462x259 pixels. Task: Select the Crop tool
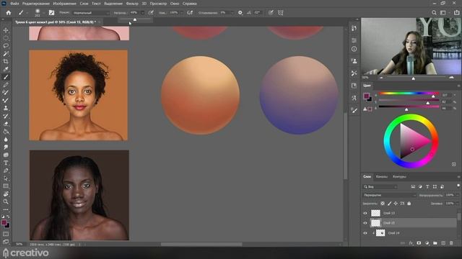[x=6, y=61]
